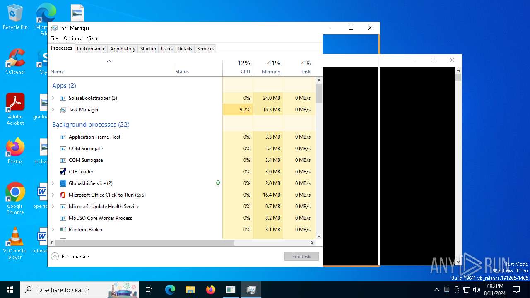Click the Application Frame Host icon
530x298 pixels.
(x=63, y=137)
